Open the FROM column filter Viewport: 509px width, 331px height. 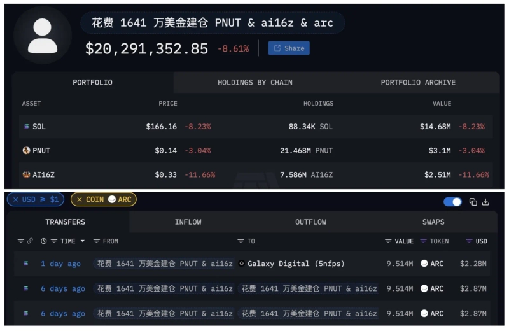click(x=97, y=241)
